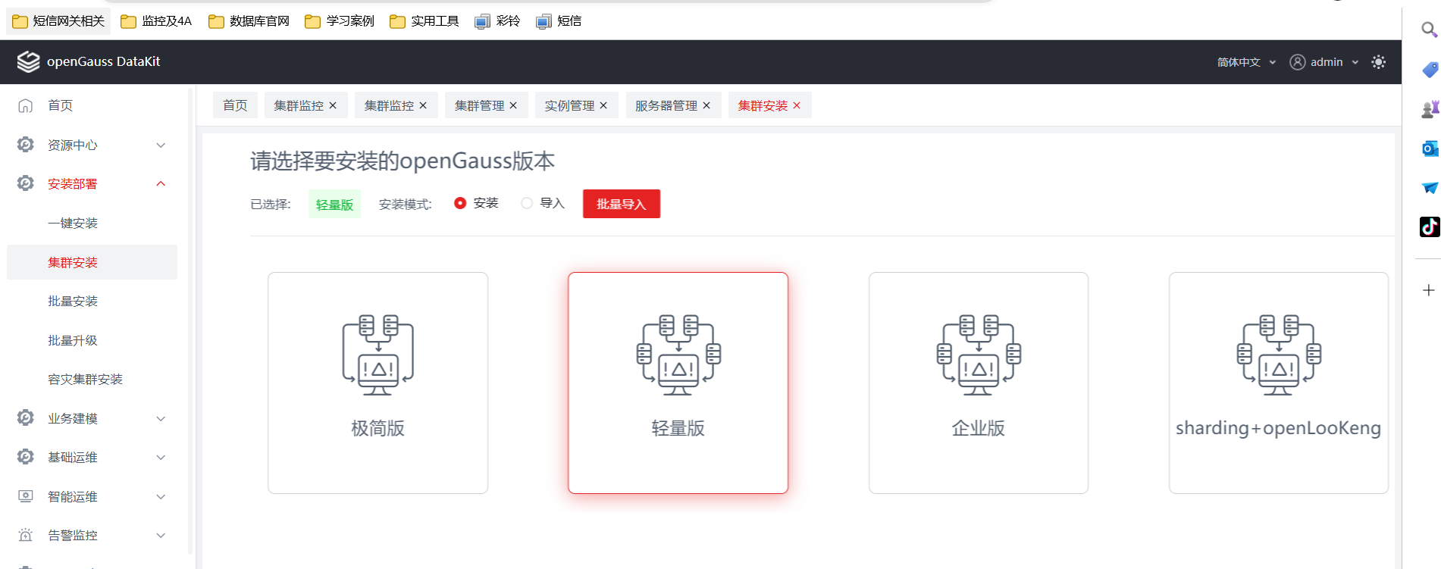Choose the 极简版 version card
The image size is (1441, 569).
pos(377,383)
